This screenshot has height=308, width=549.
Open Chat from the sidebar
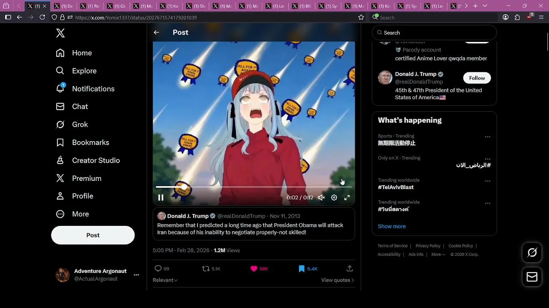coord(72,107)
